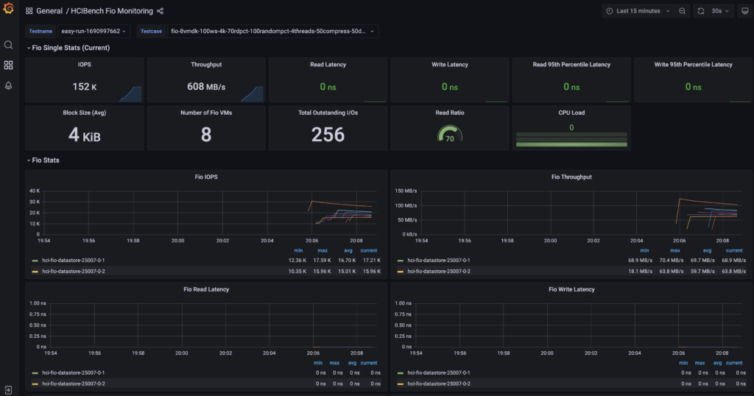This screenshot has height=396, width=754.
Task: Open the Read Ratio panel title
Action: tap(450, 113)
